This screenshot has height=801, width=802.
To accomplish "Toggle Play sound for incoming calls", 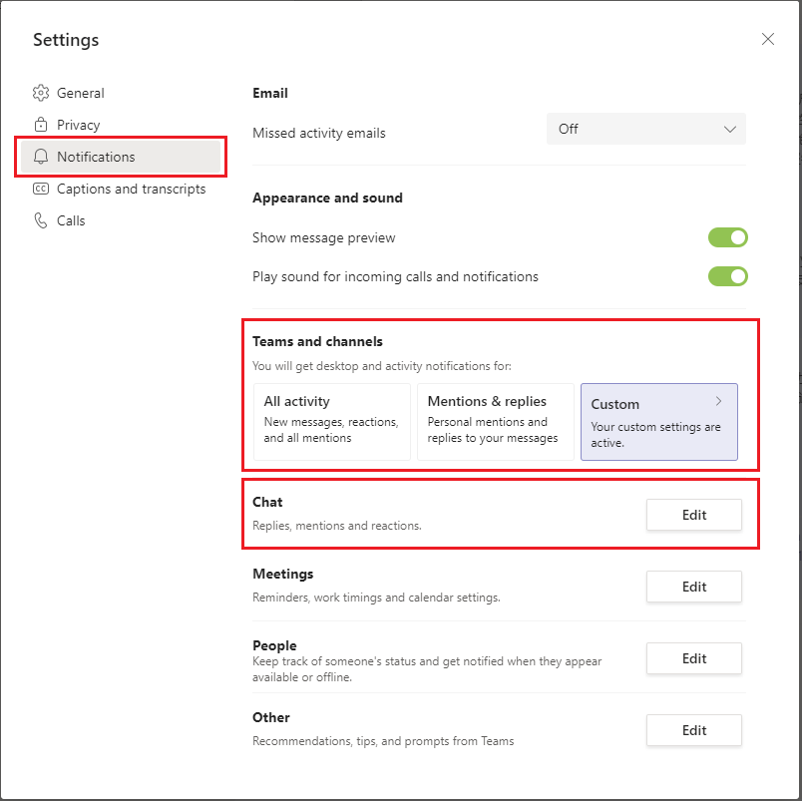I will click(x=727, y=276).
